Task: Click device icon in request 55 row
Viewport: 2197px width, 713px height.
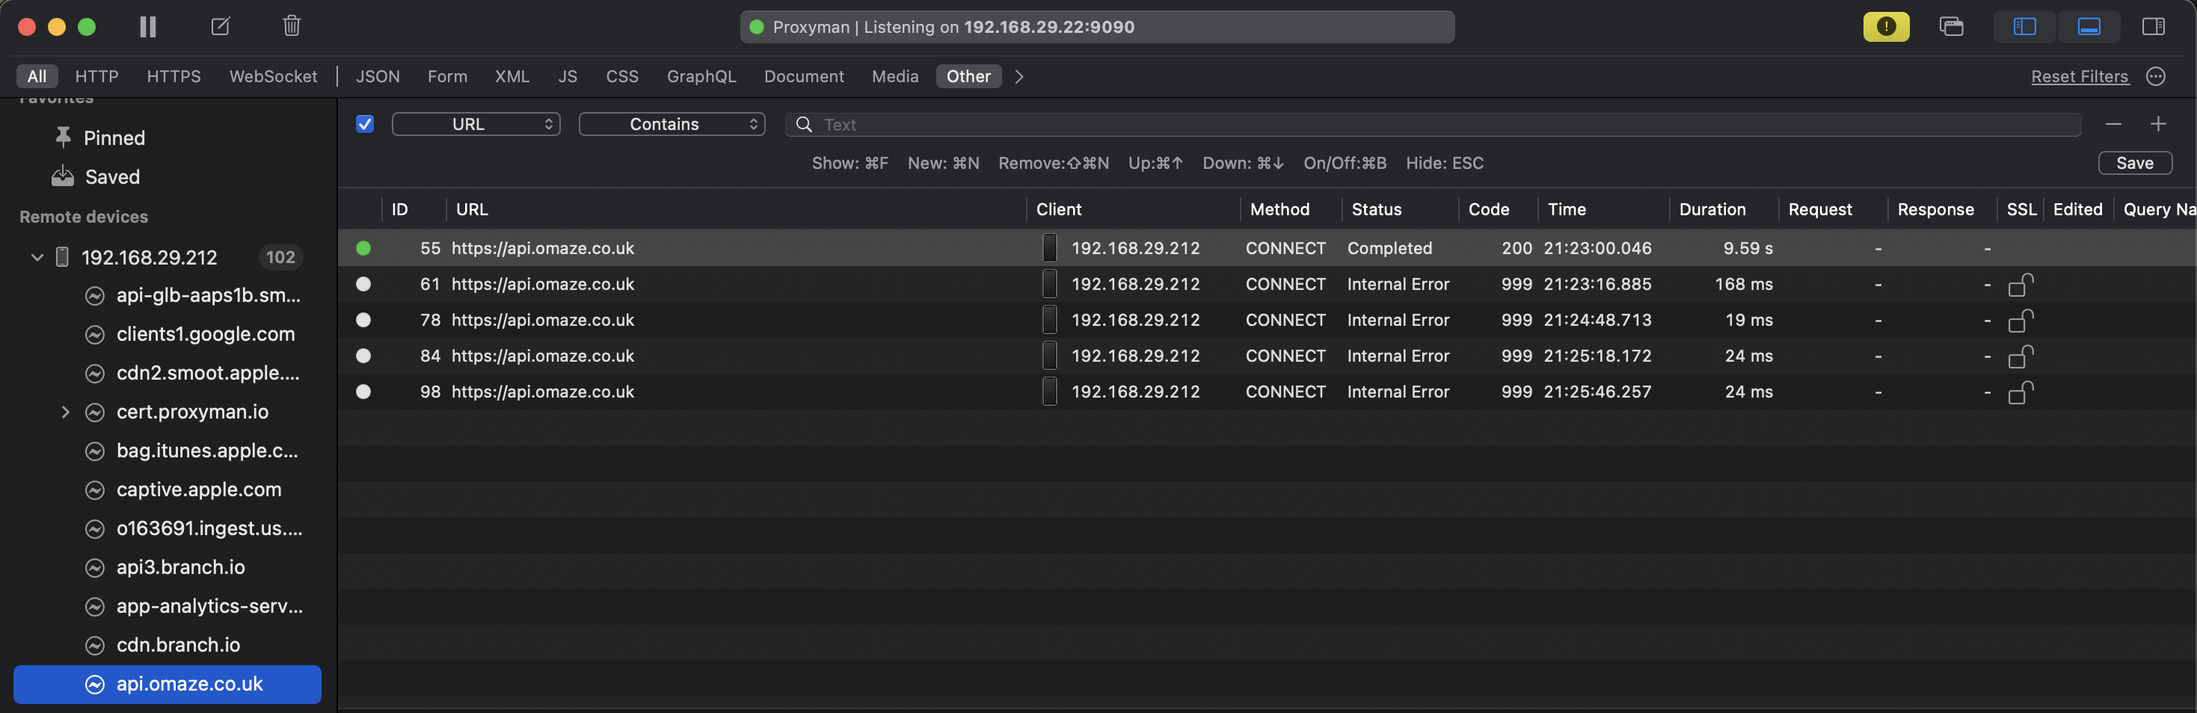Action: tap(1049, 248)
